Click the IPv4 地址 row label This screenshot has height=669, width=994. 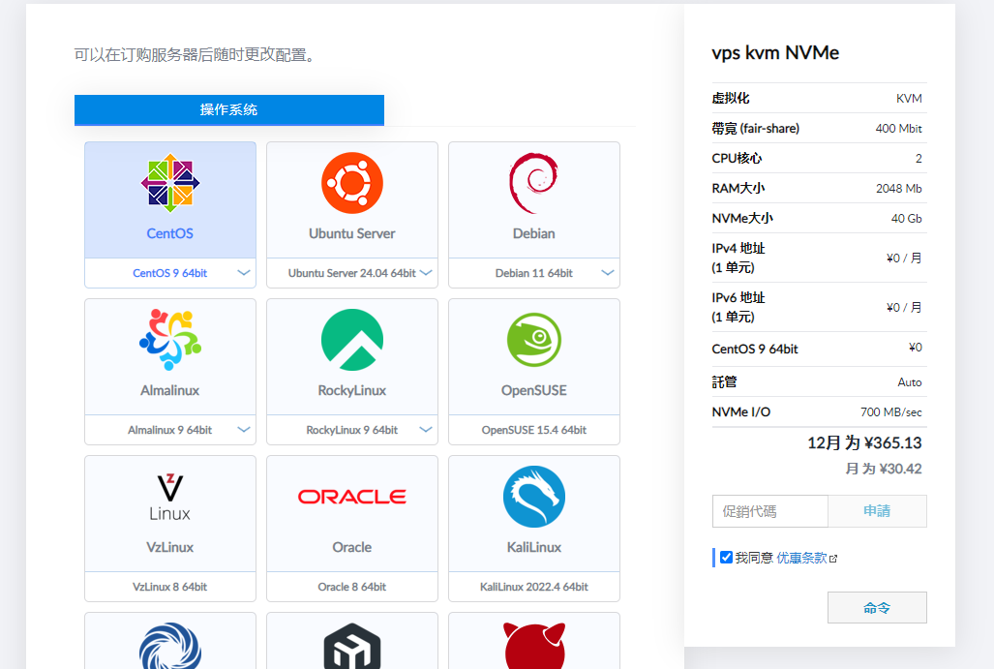point(738,258)
